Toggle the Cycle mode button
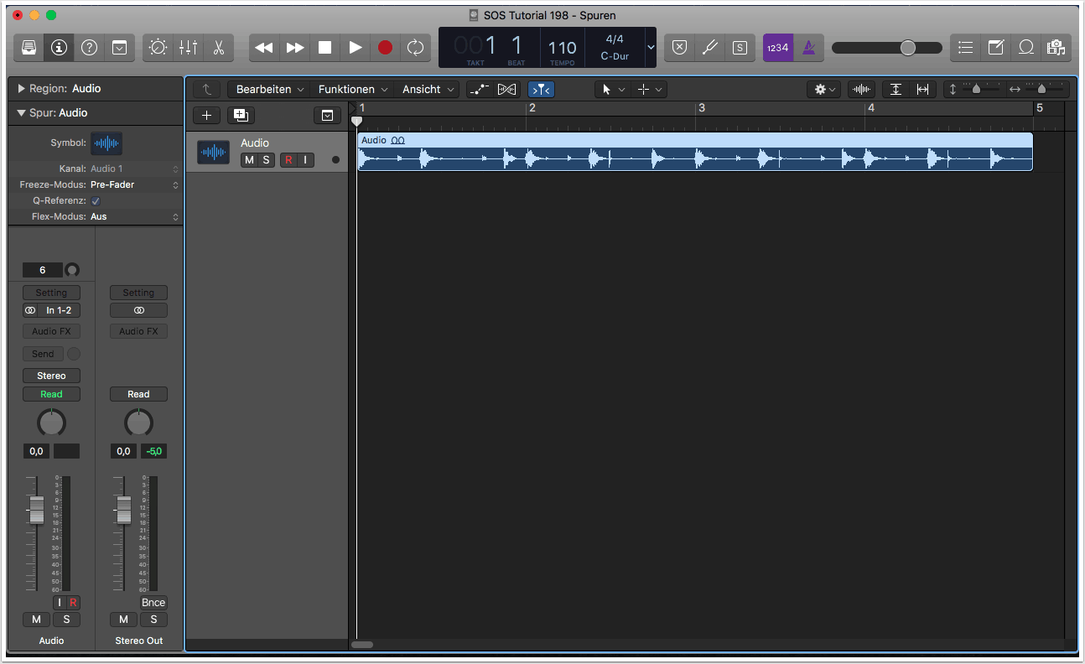Screen dimensions: 1085x664 [x=415, y=48]
